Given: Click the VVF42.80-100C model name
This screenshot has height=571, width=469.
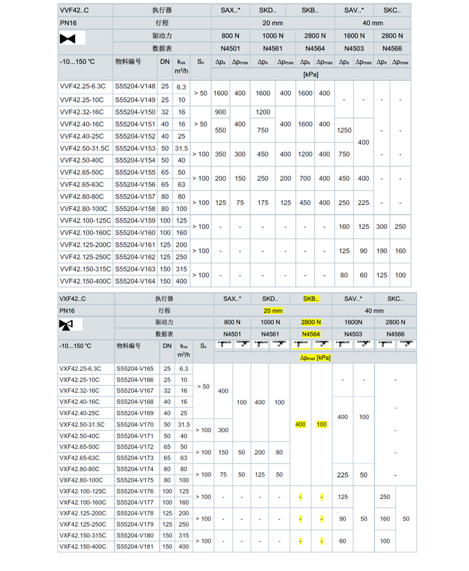Looking at the screenshot, I should 83,209.
